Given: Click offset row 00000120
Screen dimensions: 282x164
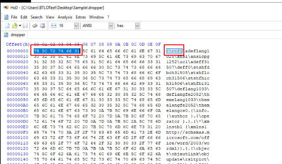Looking at the screenshot, I should coord(18,148).
